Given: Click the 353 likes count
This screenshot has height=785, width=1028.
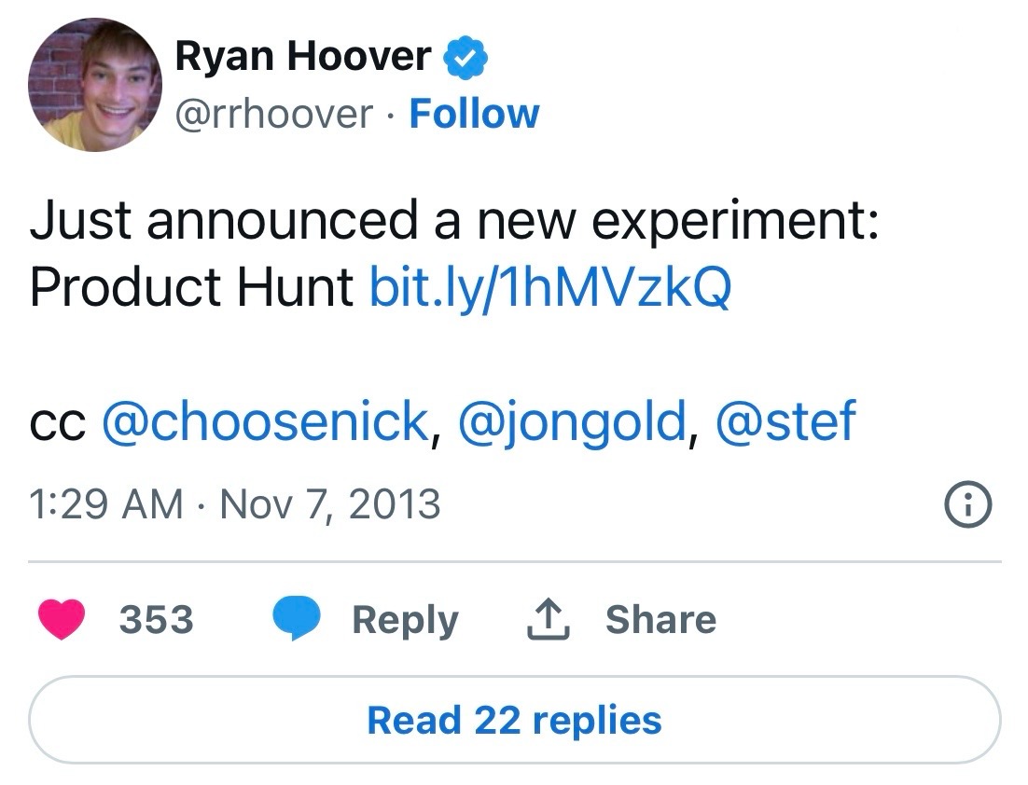Looking at the screenshot, I should 156,620.
